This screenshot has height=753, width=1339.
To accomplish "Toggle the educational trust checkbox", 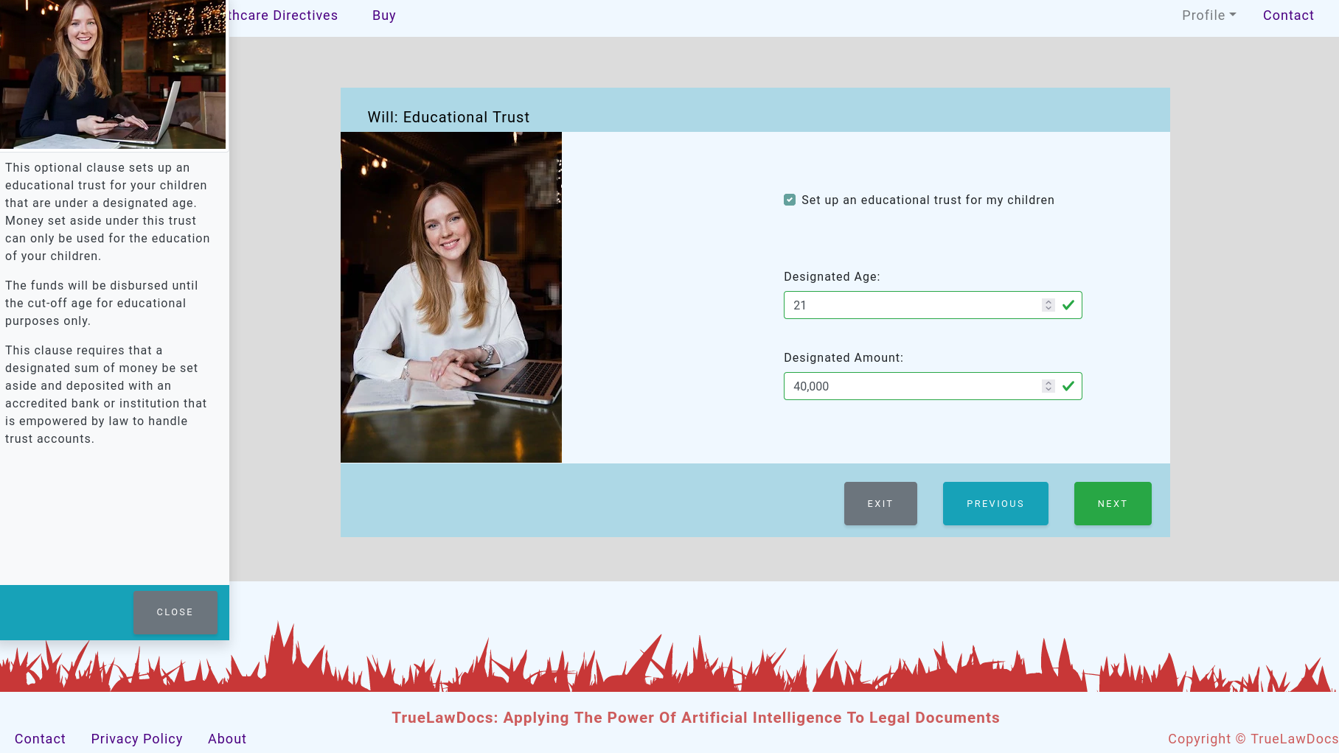I will (x=790, y=200).
